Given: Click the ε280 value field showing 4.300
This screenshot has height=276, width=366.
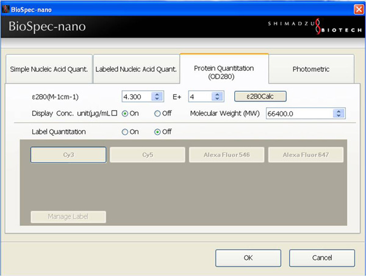Looking at the screenshot, I should click(x=135, y=96).
